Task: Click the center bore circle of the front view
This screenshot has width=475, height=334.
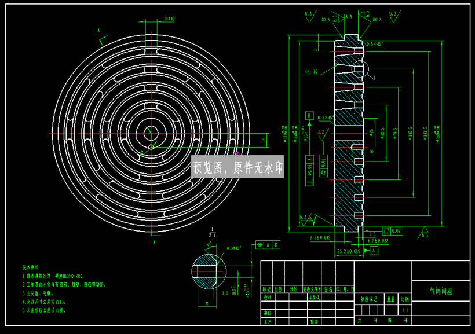Action: 151,133
